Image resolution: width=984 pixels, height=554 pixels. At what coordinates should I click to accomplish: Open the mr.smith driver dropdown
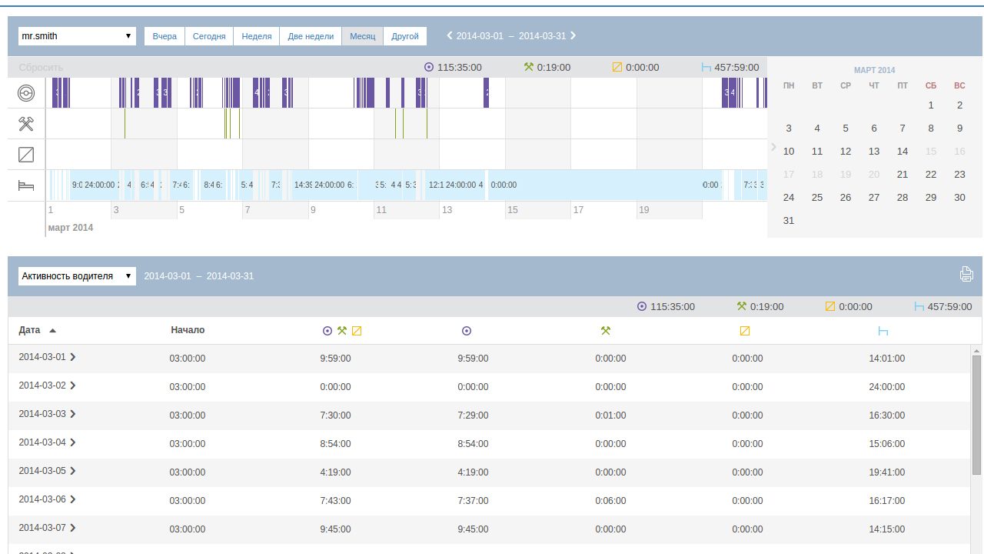point(77,36)
